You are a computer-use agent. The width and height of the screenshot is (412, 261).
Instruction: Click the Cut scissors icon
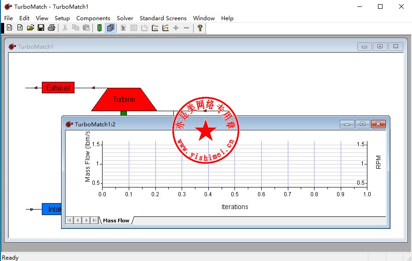click(65, 28)
